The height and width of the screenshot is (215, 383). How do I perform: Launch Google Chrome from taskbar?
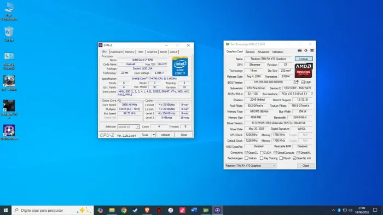(124, 210)
